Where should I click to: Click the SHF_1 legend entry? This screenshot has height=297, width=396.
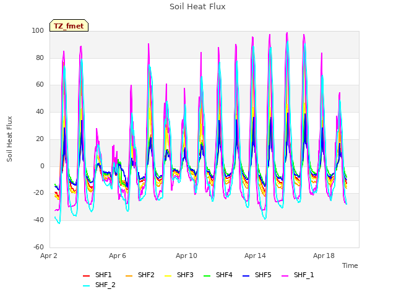pyautogui.click(x=298, y=275)
